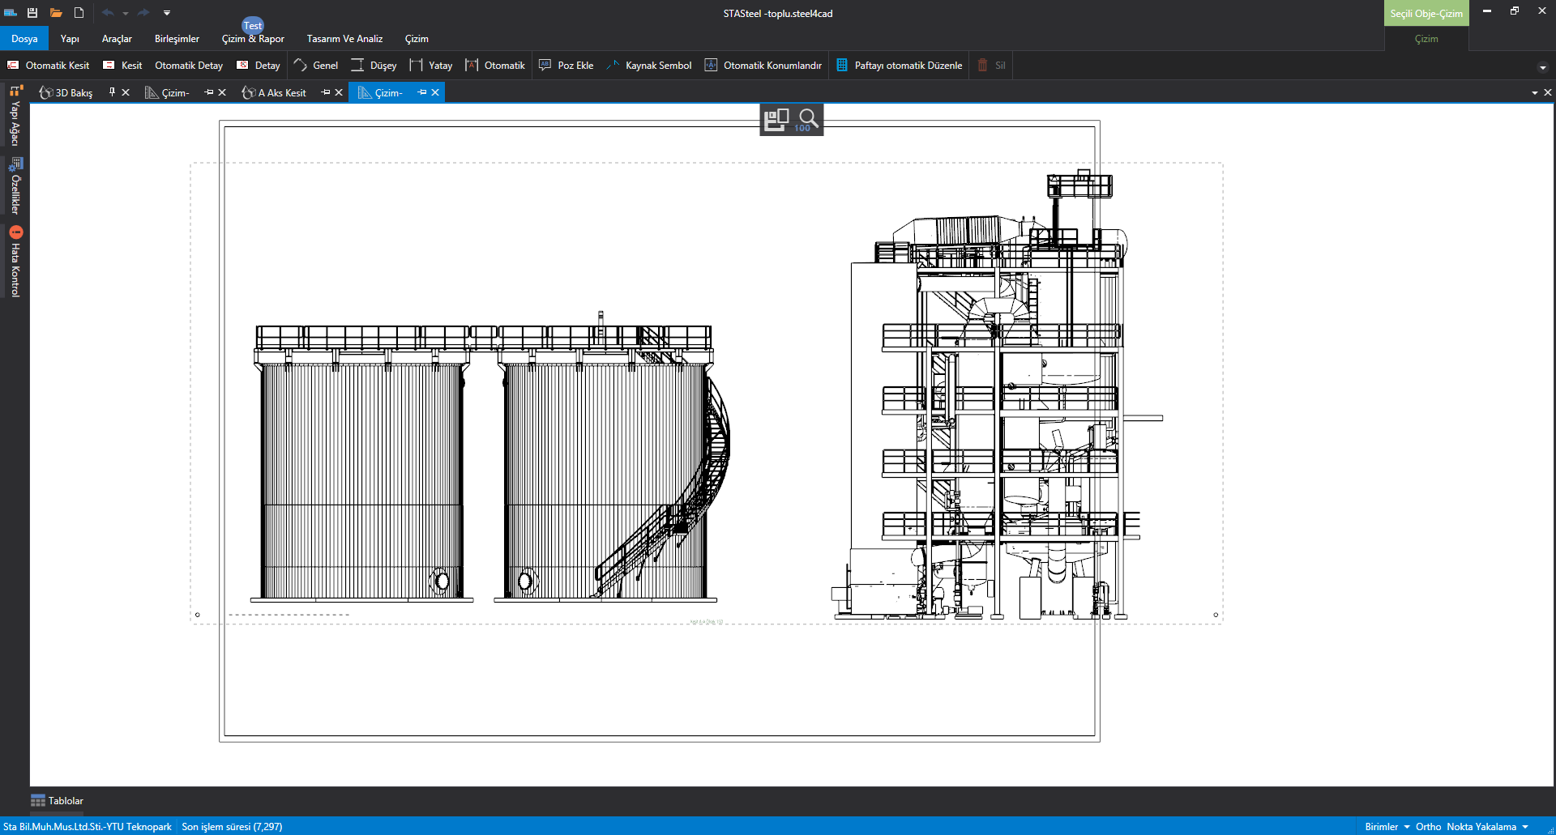The width and height of the screenshot is (1556, 835).
Task: Expand the quick access toolbar customize arrow
Action: click(167, 13)
